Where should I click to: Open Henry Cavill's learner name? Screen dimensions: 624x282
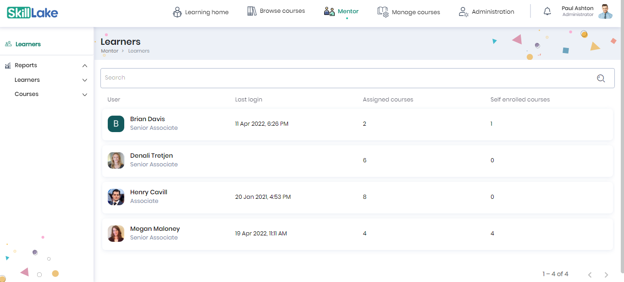coord(149,192)
